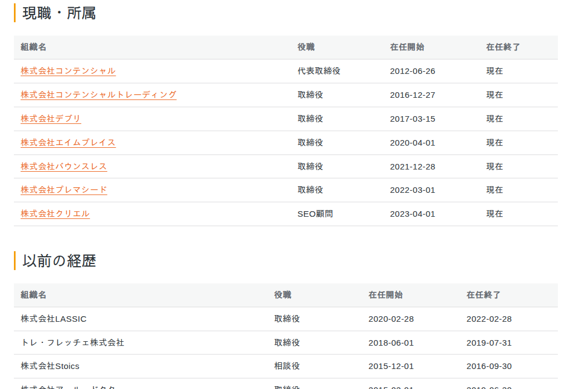Open the 株式会社クリエル link
The width and height of the screenshot is (579, 389).
[x=55, y=214]
